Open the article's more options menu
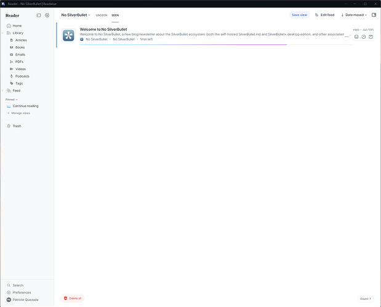Image resolution: width=381 pixels, height=307 pixels. (x=347, y=37)
